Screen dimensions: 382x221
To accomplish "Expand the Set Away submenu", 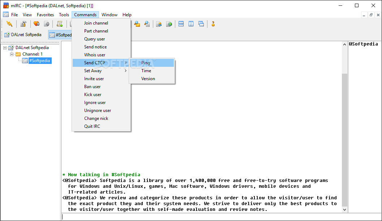I will pyautogui.click(x=101, y=70).
